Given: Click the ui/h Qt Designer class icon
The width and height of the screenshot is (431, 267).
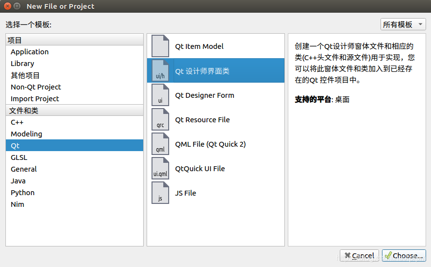Looking at the screenshot, I should [x=160, y=70].
